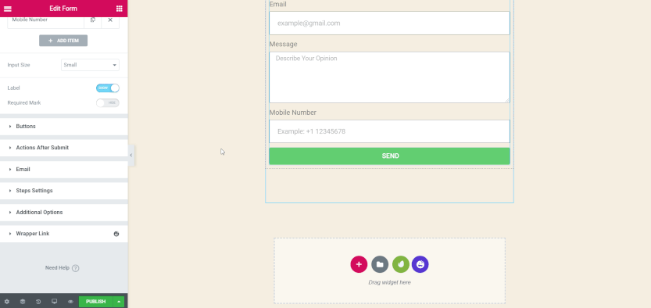The image size is (651, 308).
Task: Open template library folder icon
Action: coord(380,264)
